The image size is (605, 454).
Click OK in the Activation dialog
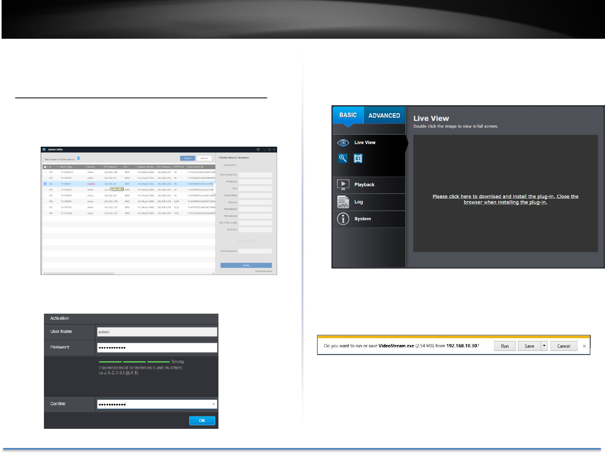coord(202,420)
